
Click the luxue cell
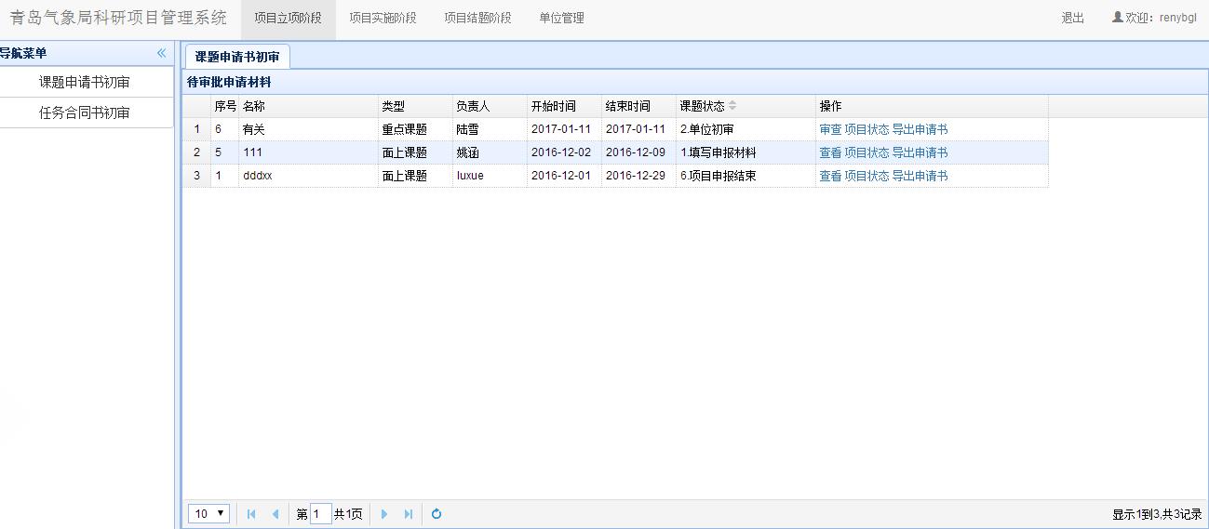coord(490,176)
